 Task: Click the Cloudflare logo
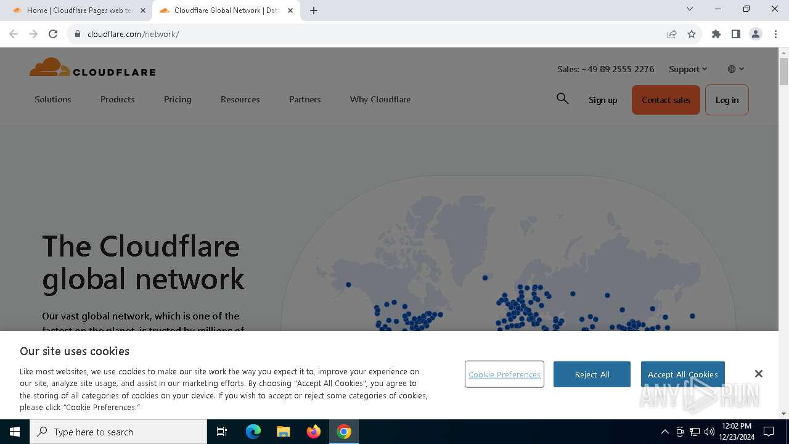click(92, 67)
